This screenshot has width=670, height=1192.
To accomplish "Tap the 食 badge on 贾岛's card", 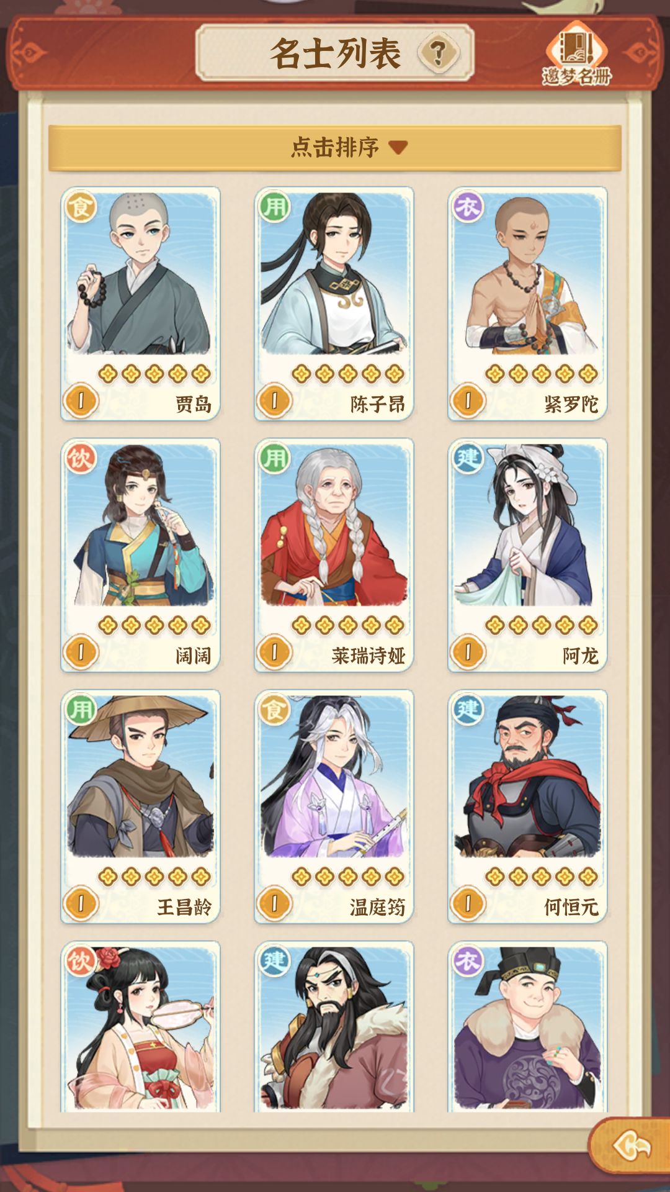I will [81, 206].
